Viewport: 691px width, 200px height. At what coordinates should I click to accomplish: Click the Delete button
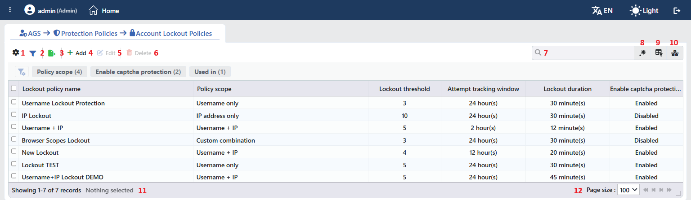pos(139,53)
